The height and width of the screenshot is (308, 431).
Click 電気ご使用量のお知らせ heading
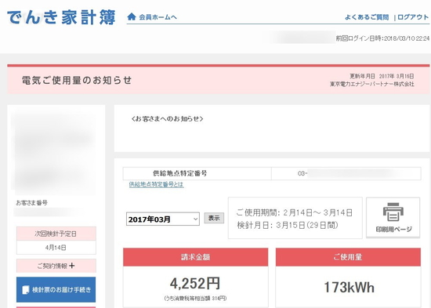77,80
